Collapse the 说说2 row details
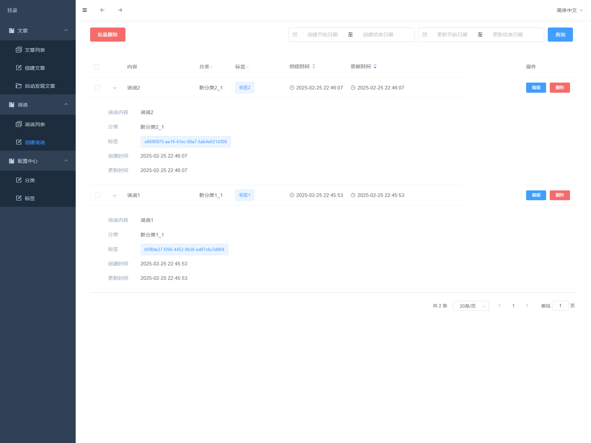The height and width of the screenshot is (443, 591). [x=114, y=88]
